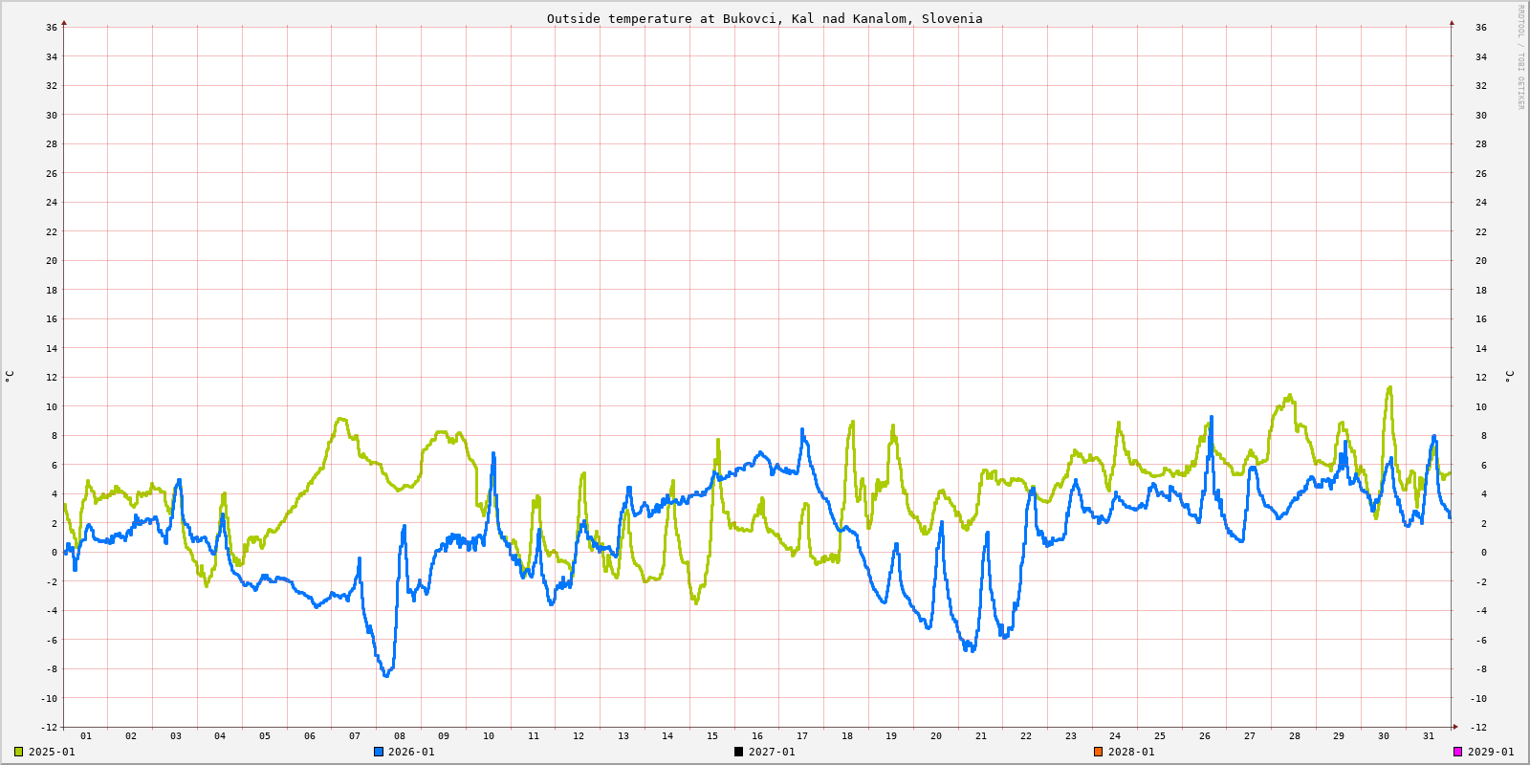Select the "2027-01" legend label
Viewport: 1530px width, 765px height.
tap(772, 752)
